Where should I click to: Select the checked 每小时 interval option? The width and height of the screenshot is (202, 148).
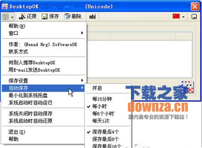coord(108,106)
